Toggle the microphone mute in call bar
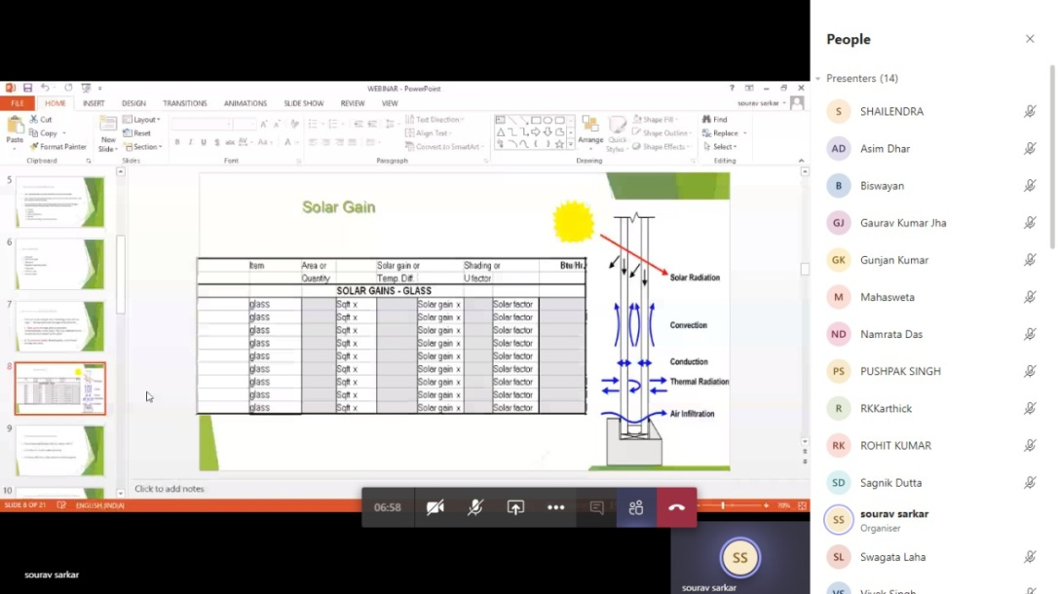The image size is (1058, 594). pyautogui.click(x=475, y=507)
